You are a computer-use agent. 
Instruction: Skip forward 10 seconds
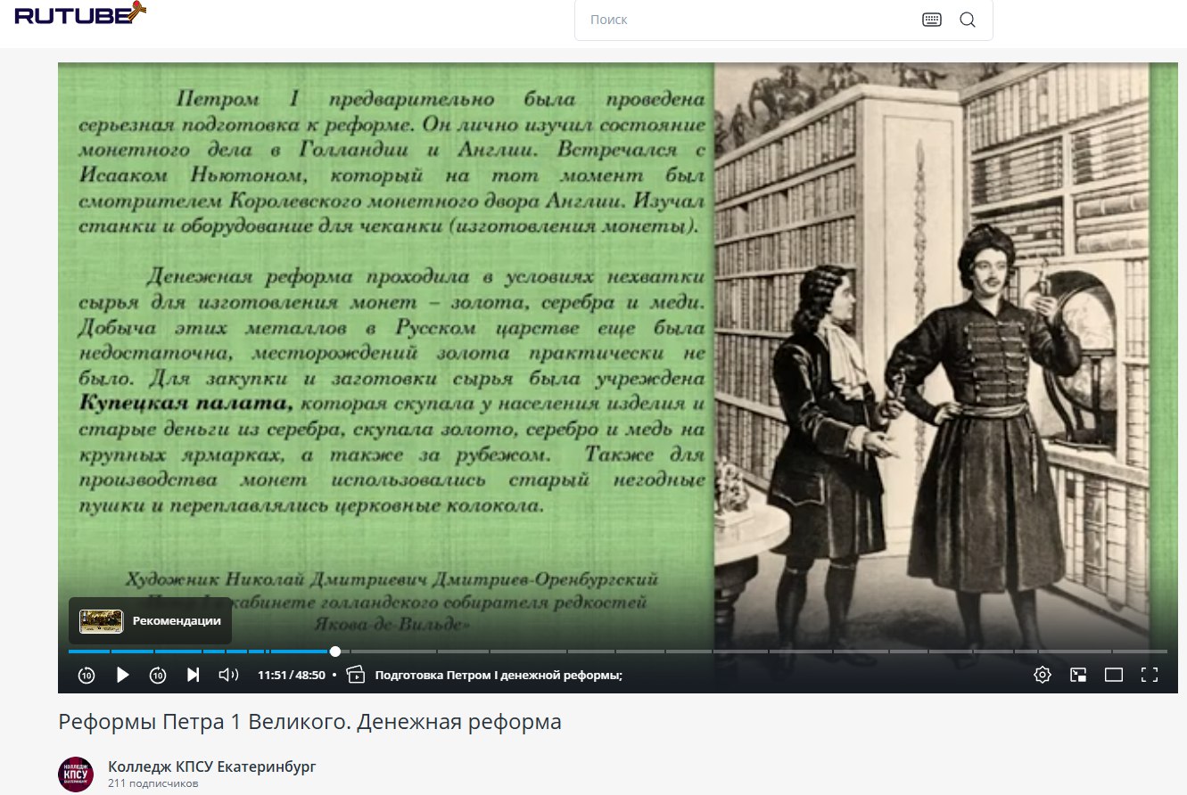(x=158, y=675)
